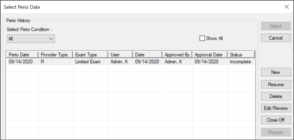
Task: Click the Exam Type column header
Action: [x=90, y=55]
